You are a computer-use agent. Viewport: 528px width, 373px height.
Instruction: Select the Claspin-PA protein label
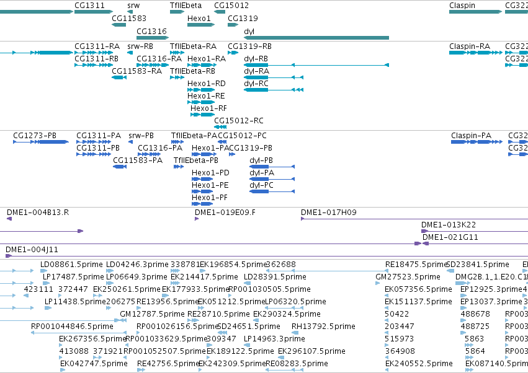point(471,136)
